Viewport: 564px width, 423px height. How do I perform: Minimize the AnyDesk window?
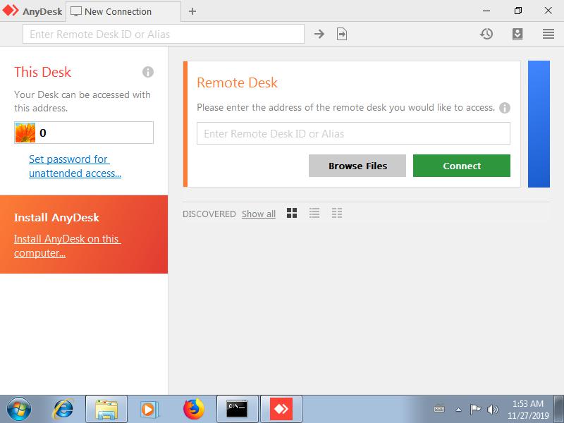pos(486,11)
